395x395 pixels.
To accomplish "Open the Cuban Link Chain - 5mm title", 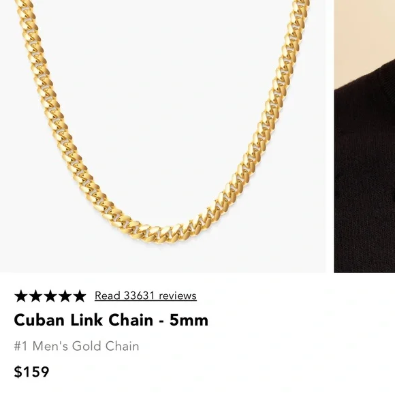I will click(x=111, y=320).
